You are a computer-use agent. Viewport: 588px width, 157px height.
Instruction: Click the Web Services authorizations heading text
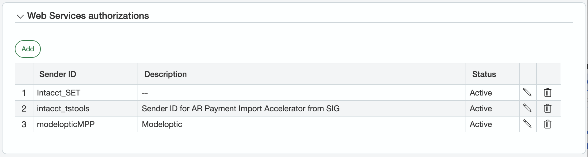click(x=88, y=16)
